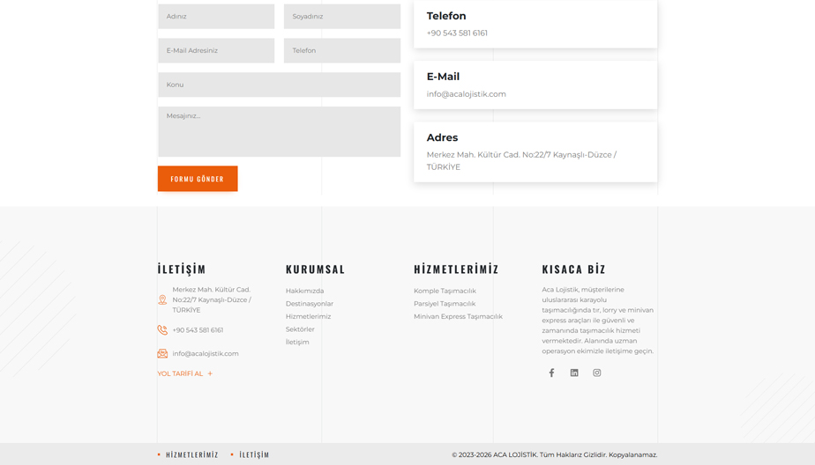Click the plus icon beside Yol Tarifi Al
The width and height of the screenshot is (815, 465).
(x=210, y=373)
